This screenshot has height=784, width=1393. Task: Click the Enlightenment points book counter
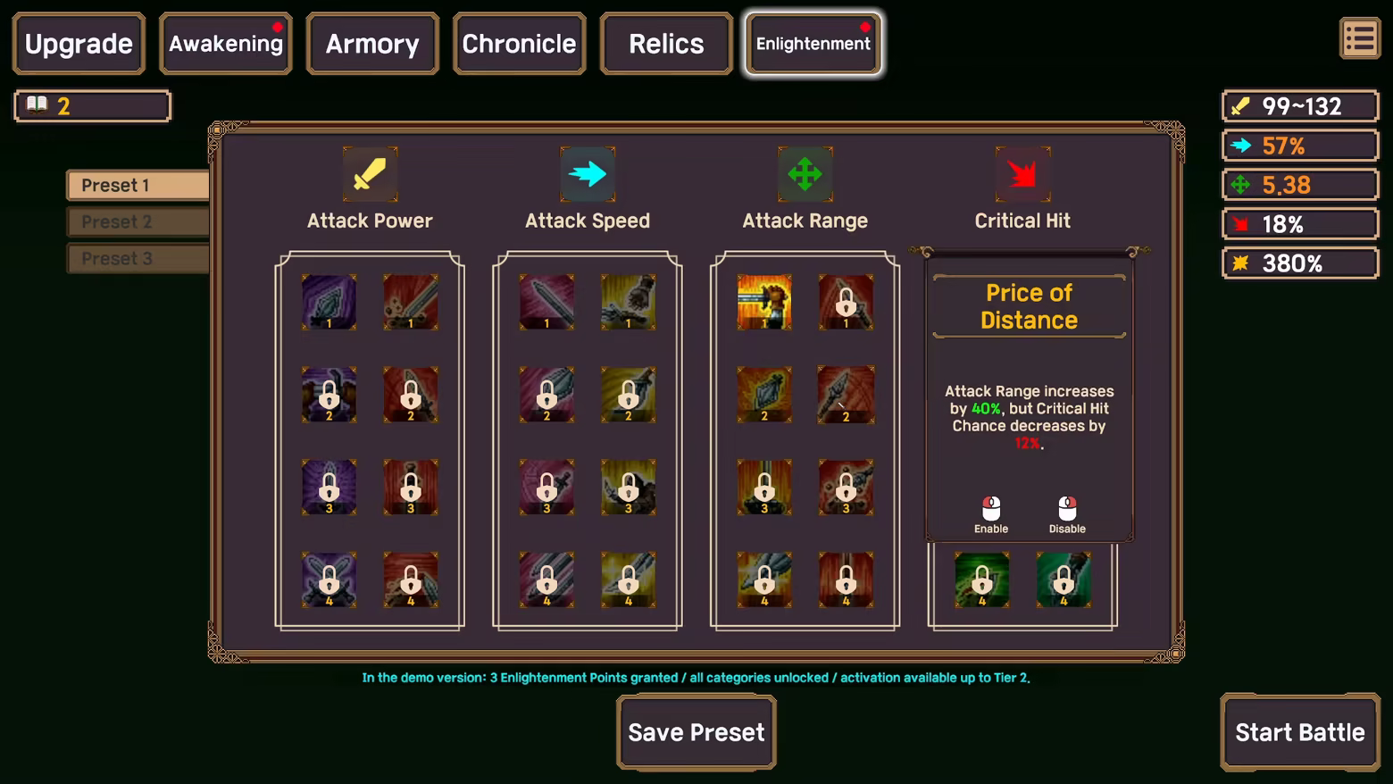(93, 106)
